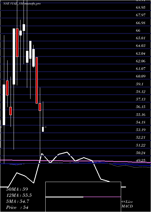Click the NSE VIAZ_SM chart title
The image size is (151, 212).
[13, 4]
